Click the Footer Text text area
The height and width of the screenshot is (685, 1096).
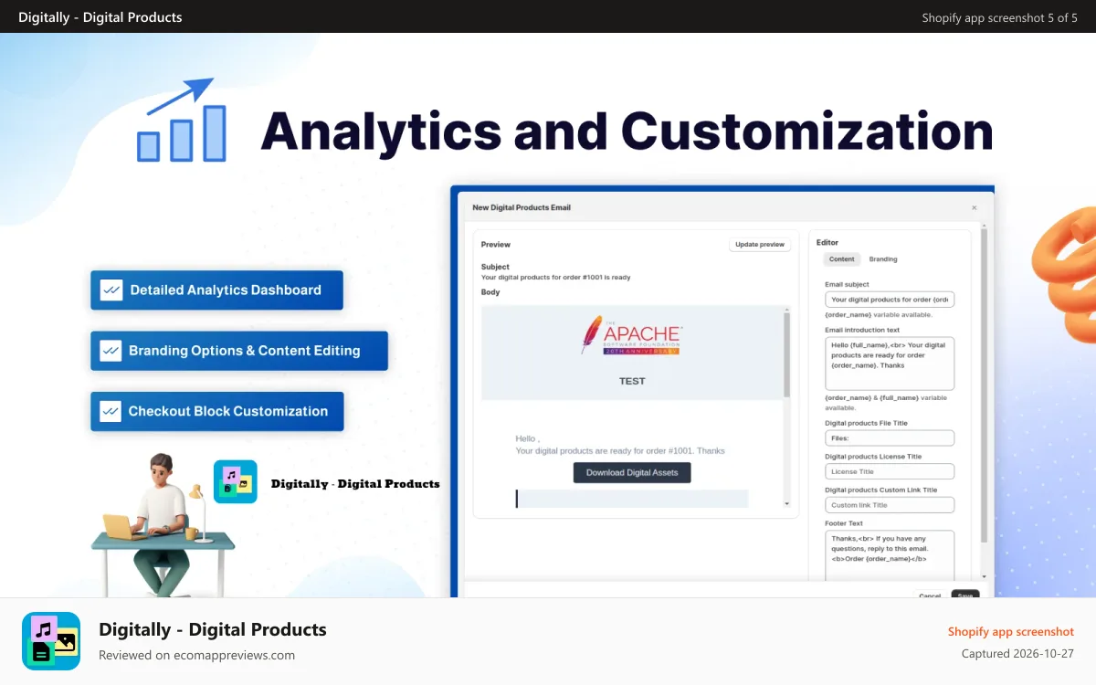pos(890,555)
